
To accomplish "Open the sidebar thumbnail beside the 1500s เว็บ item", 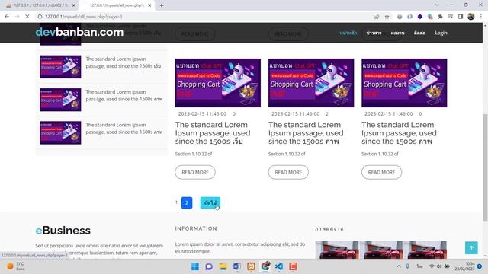I will click(60, 67).
